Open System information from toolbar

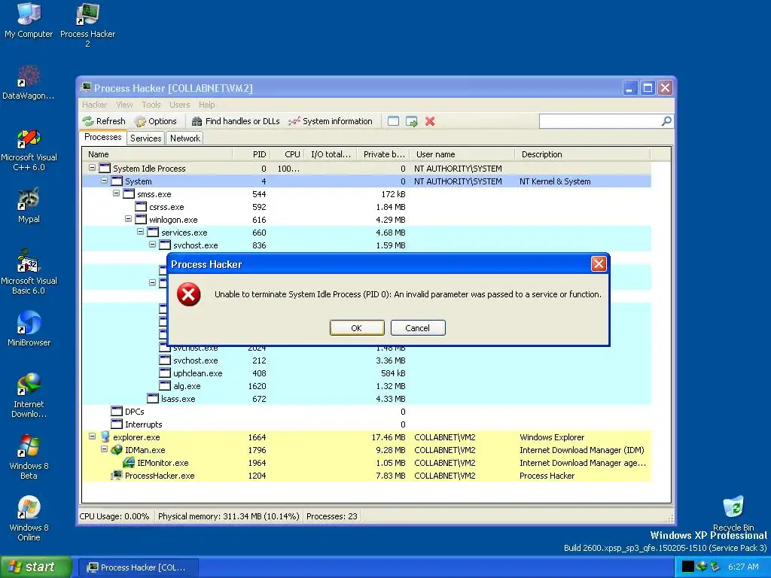[331, 121]
